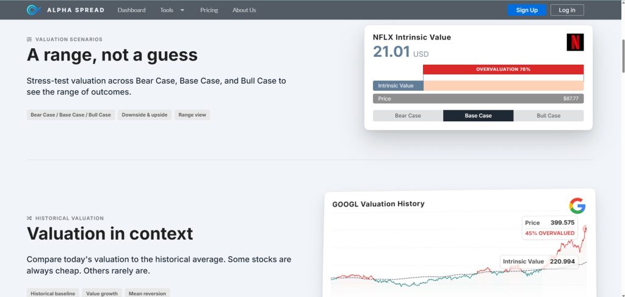This screenshot has width=625, height=297.
Task: Click the 21.01 USD intrinsic value figure
Action: (x=400, y=52)
